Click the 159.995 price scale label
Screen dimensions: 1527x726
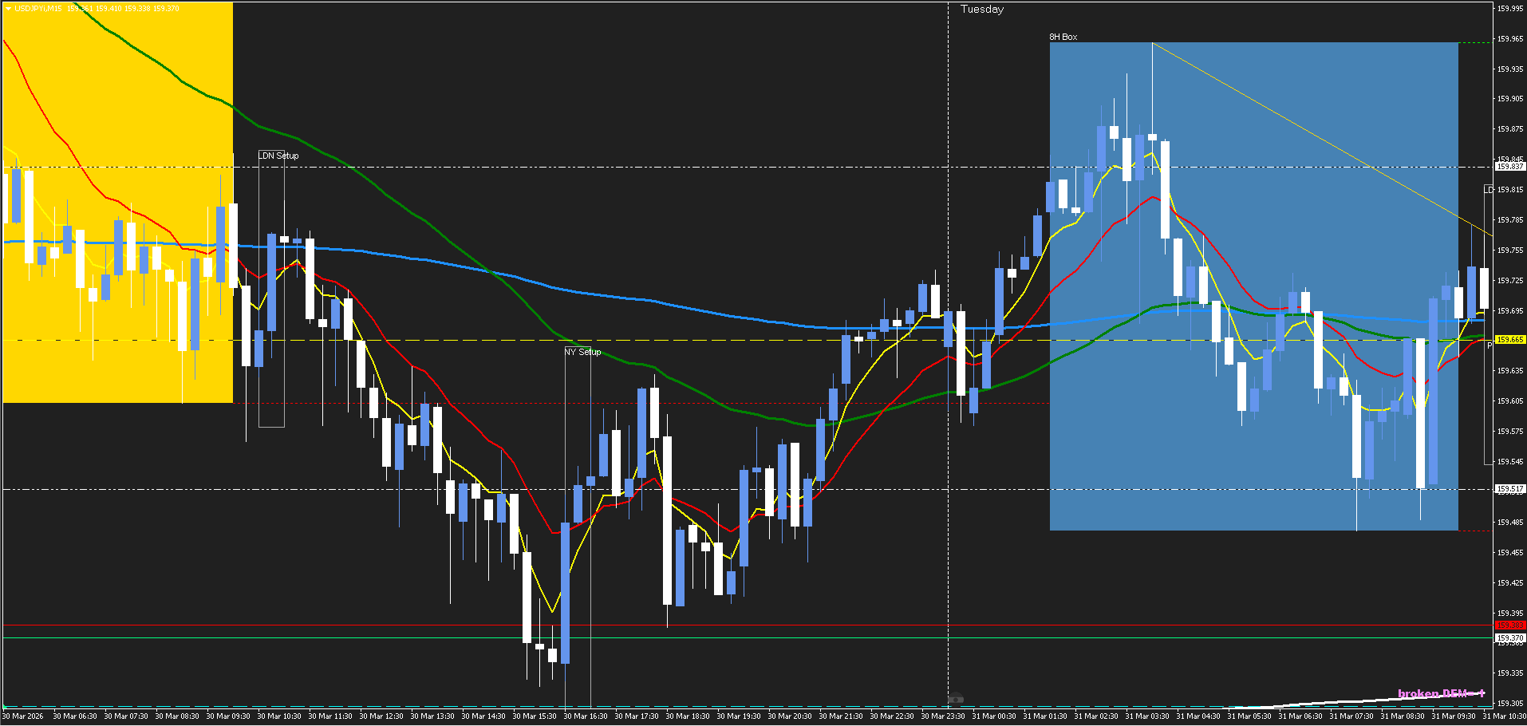coord(1509,9)
